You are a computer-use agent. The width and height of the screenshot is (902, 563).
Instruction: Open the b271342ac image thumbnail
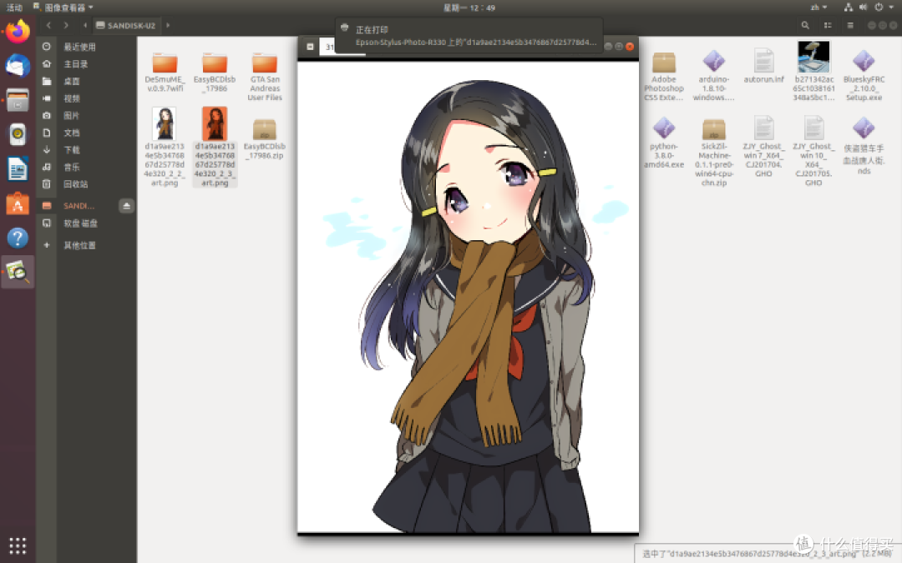[x=814, y=71]
